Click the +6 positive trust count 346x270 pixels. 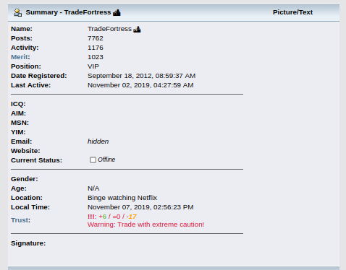pyautogui.click(x=103, y=217)
